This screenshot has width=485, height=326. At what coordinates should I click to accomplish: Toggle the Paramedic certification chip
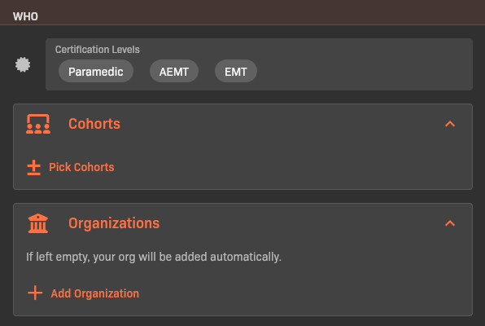[x=96, y=71]
